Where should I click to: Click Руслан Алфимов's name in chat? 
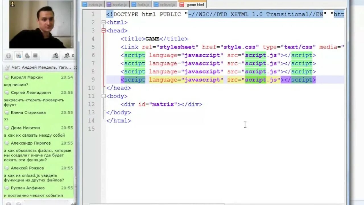[x=28, y=188]
